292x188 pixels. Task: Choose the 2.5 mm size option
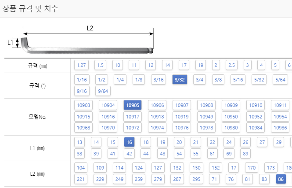(231, 65)
